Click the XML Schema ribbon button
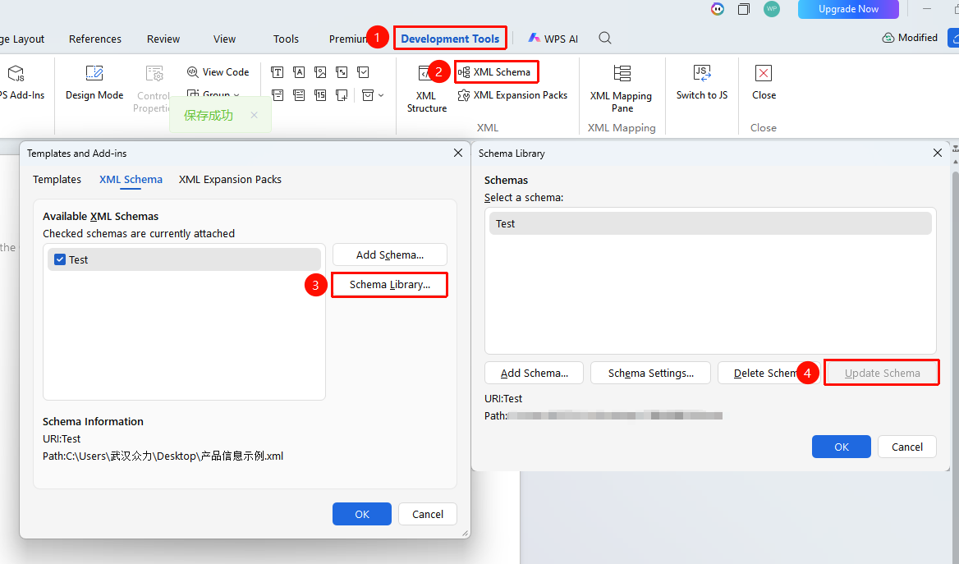Image resolution: width=959 pixels, height=564 pixels. coord(495,72)
